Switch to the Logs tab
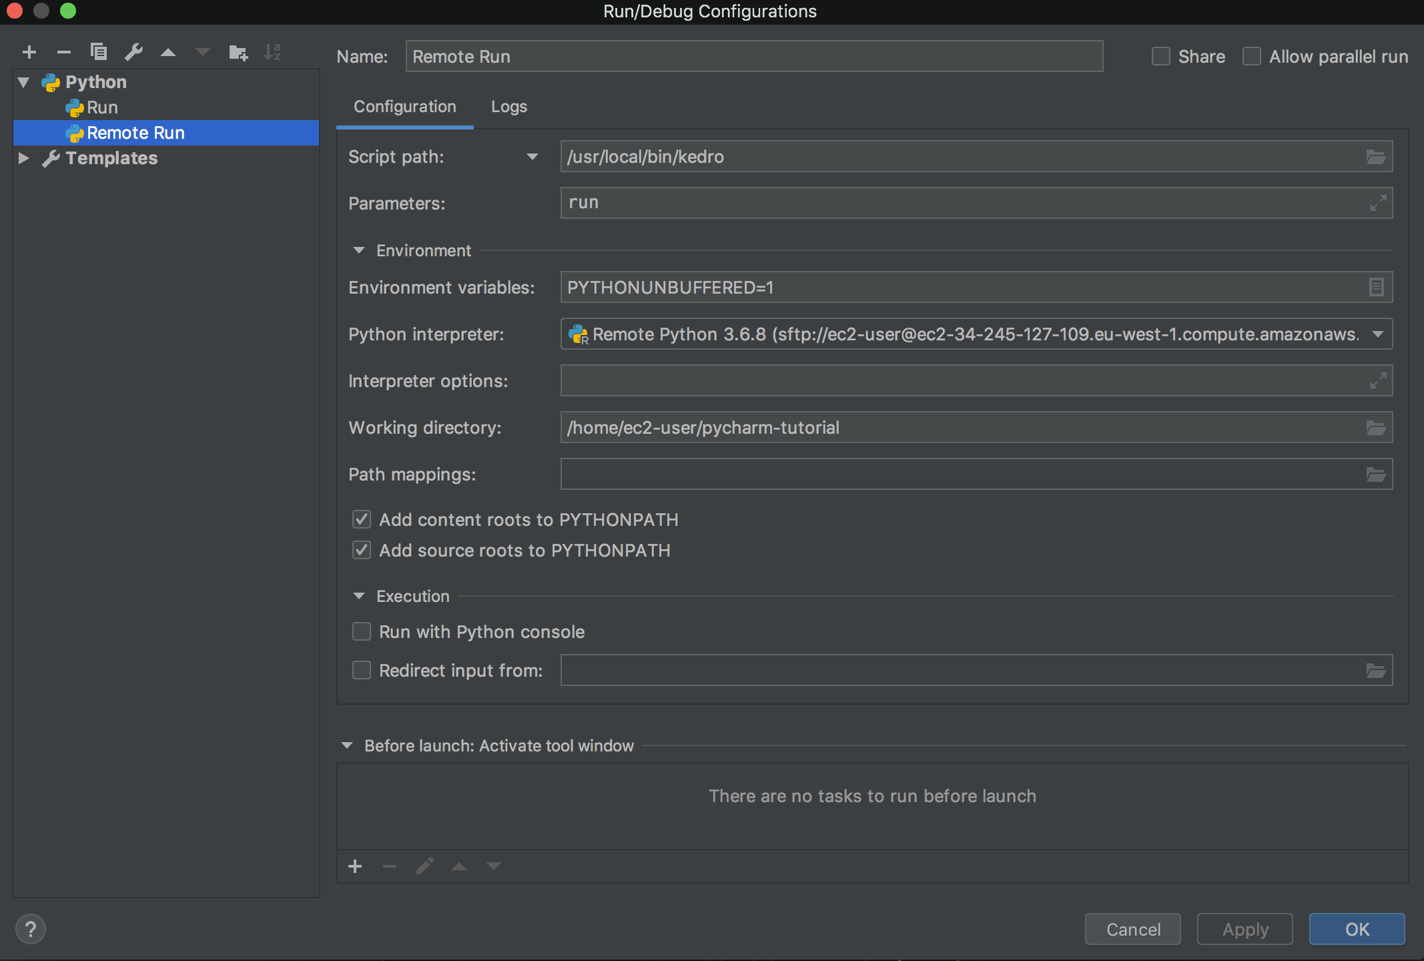Image resolution: width=1424 pixels, height=961 pixels. tap(508, 107)
